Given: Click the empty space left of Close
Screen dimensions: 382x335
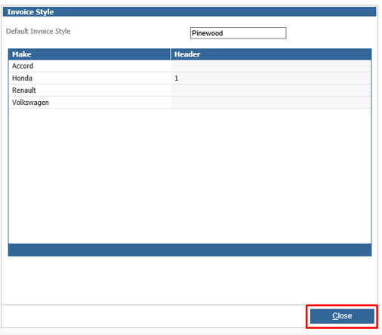Looking at the screenshot, I should tap(153, 316).
